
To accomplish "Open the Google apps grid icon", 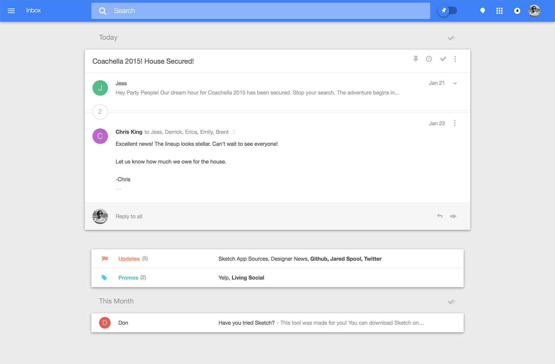I will (499, 10).
